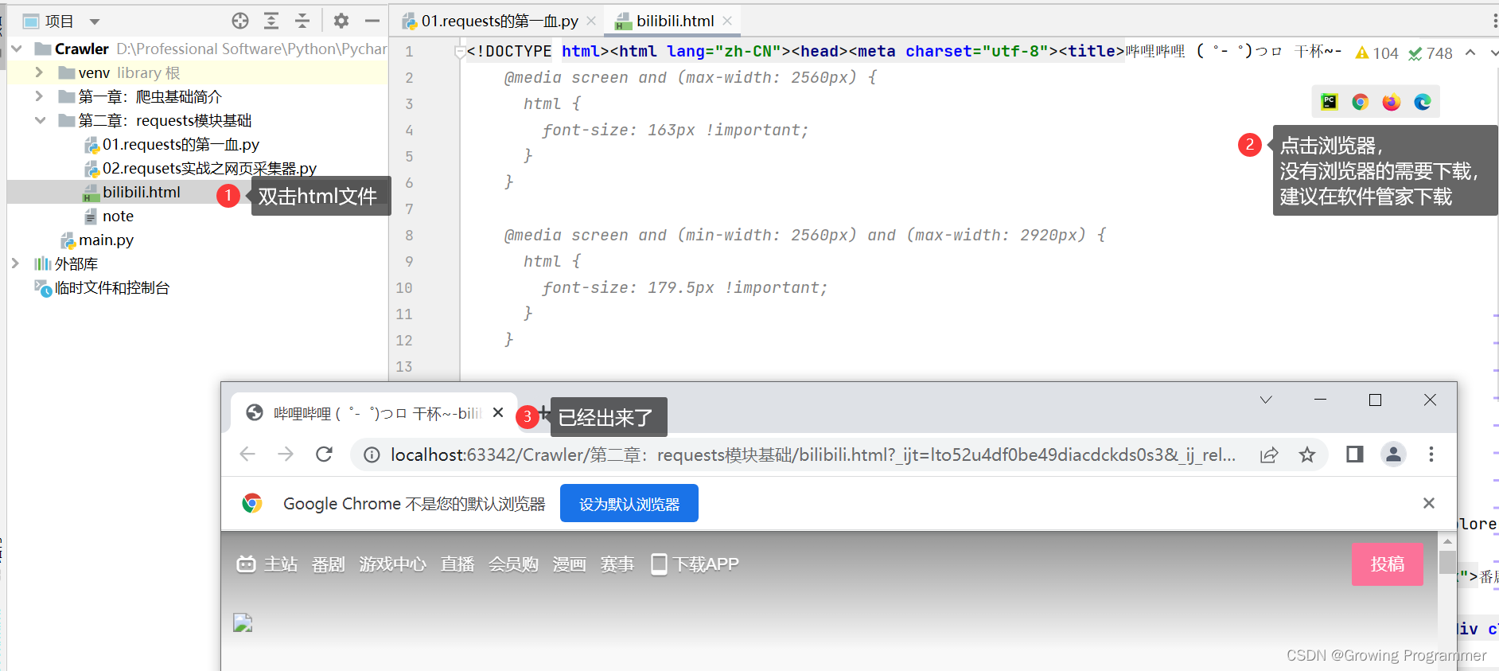1499x671 pixels.
Task: Click Chrome page vertical scrollbar thumb
Action: tap(1447, 562)
